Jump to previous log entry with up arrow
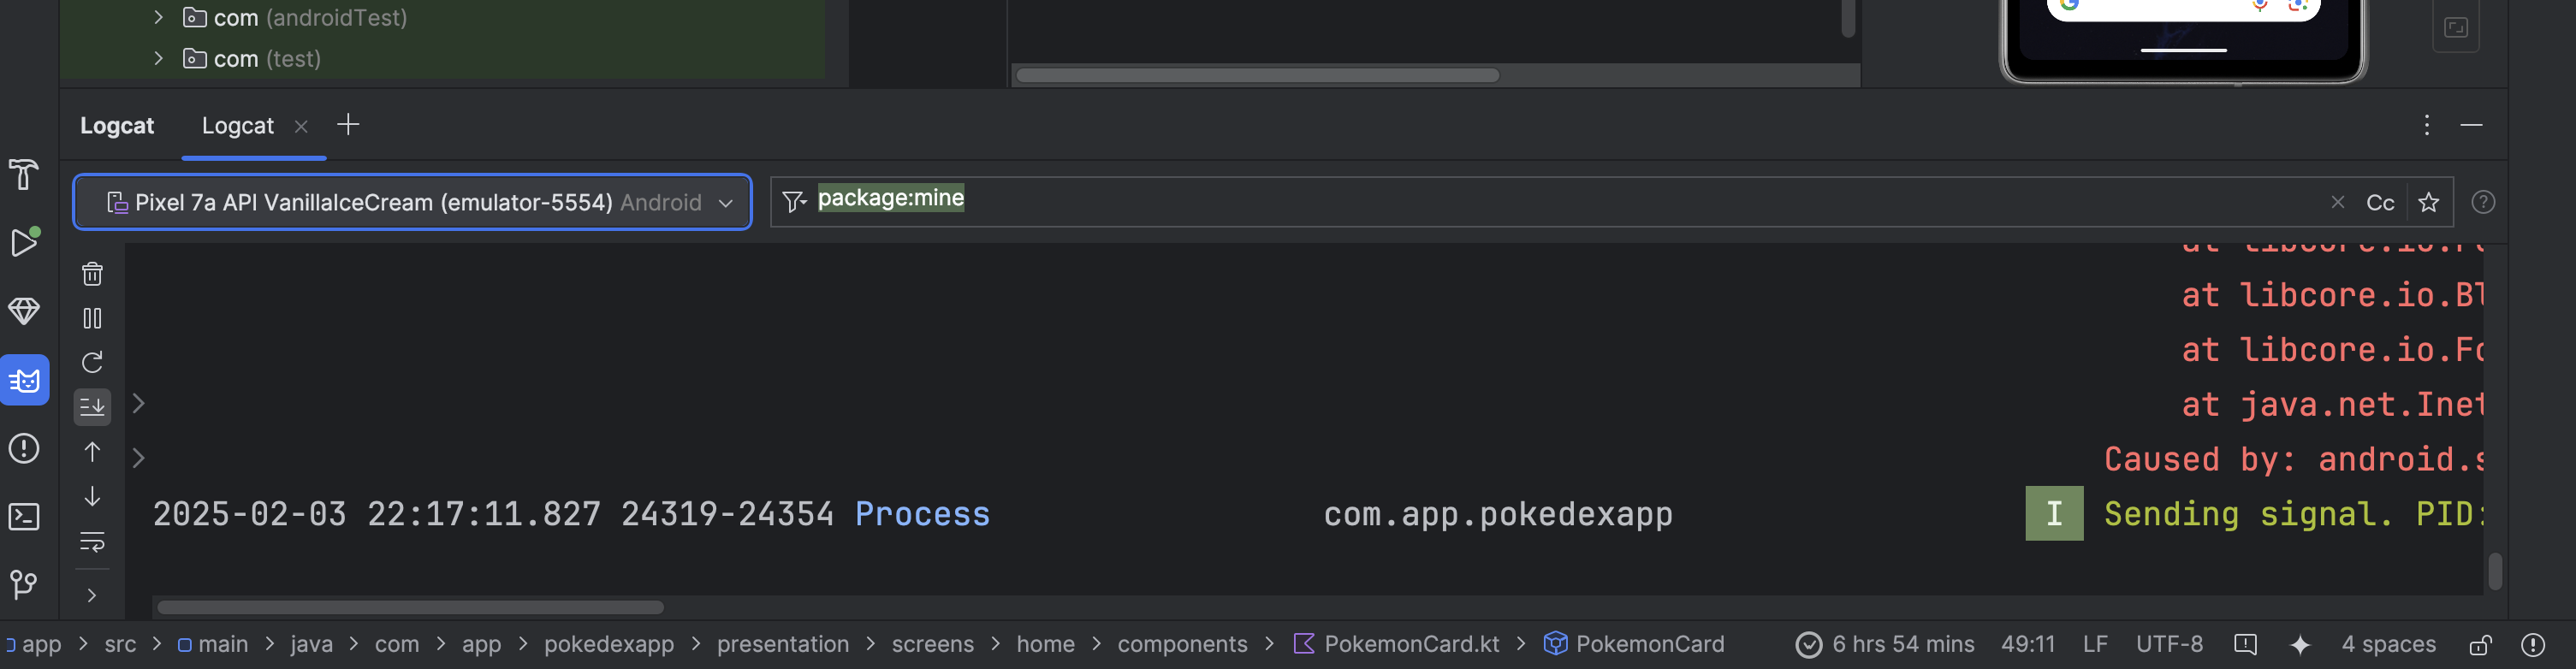This screenshot has width=2576, height=669. pyautogui.click(x=92, y=452)
